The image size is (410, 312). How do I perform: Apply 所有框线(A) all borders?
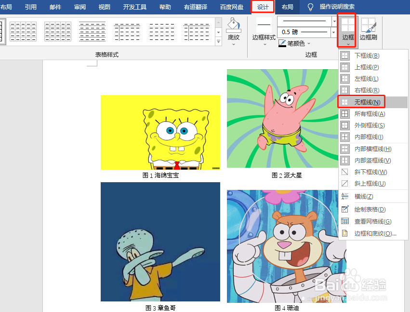373,114
